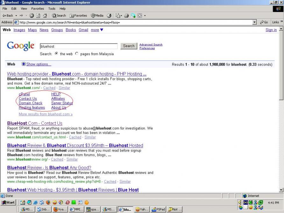Open the Edit menu

pyautogui.click(x=14, y=9)
